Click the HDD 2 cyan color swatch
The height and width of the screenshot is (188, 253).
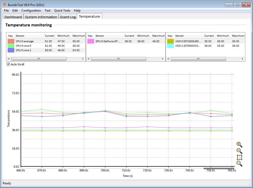170,46
